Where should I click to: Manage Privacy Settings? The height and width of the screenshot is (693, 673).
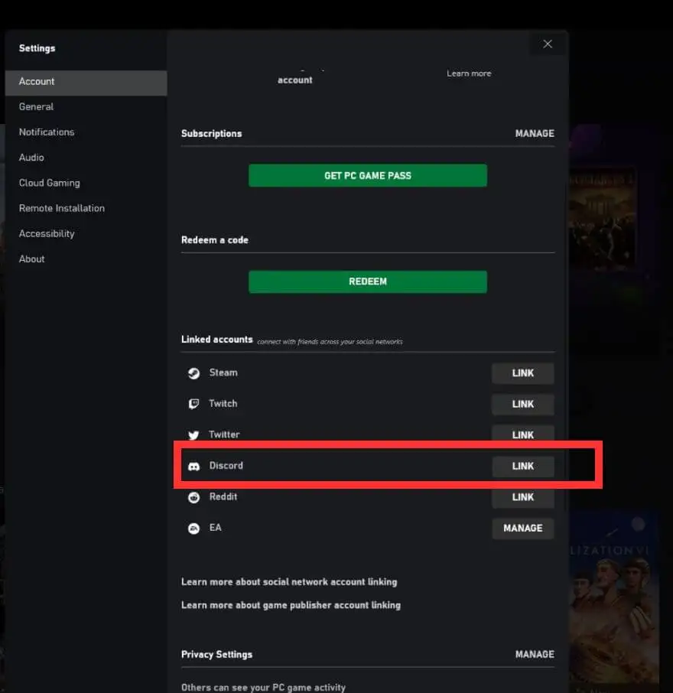point(535,655)
